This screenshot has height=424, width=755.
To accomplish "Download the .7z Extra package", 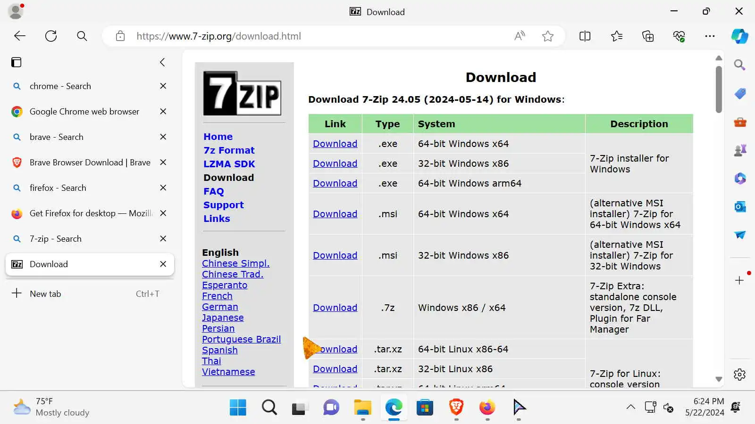I will (x=335, y=308).
